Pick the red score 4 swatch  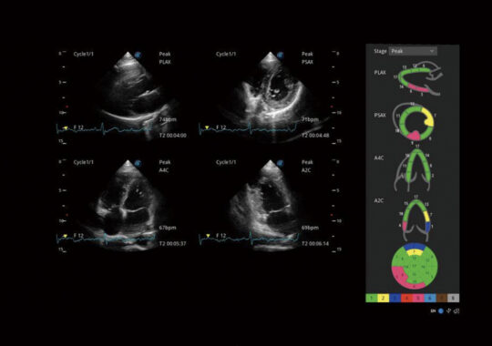[406, 298]
